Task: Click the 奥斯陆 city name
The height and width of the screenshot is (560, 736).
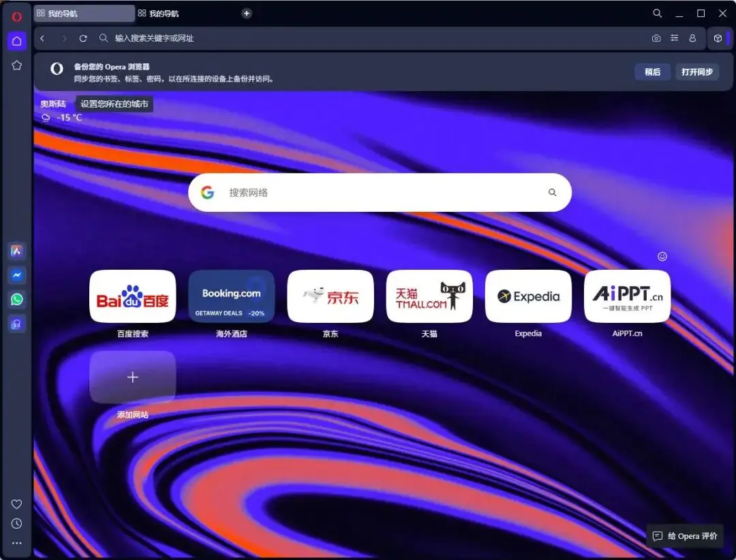Action: pos(53,104)
